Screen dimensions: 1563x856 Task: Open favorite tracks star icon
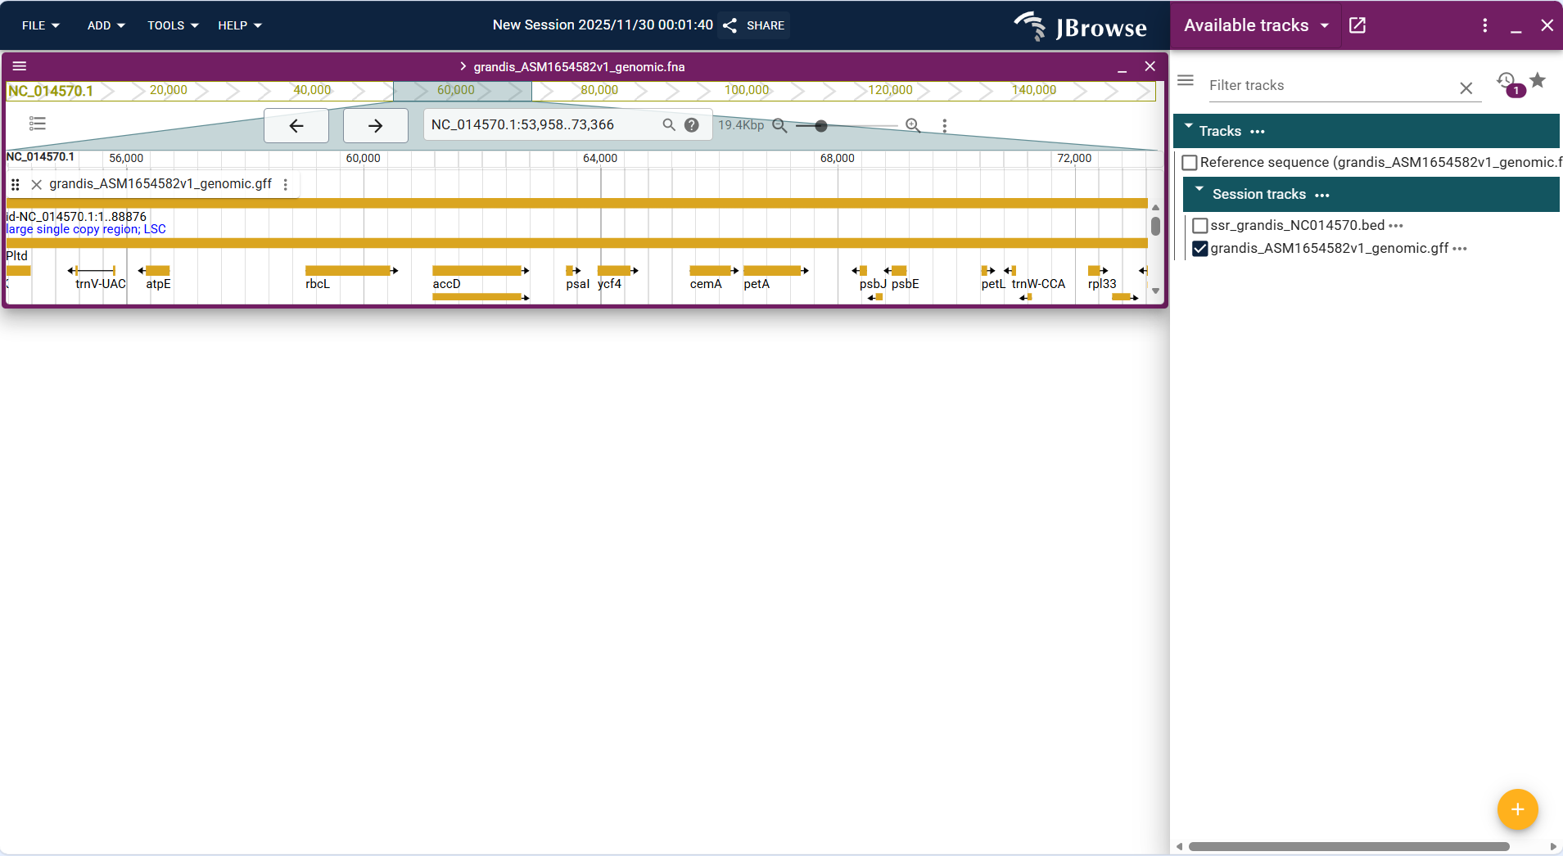pyautogui.click(x=1538, y=82)
